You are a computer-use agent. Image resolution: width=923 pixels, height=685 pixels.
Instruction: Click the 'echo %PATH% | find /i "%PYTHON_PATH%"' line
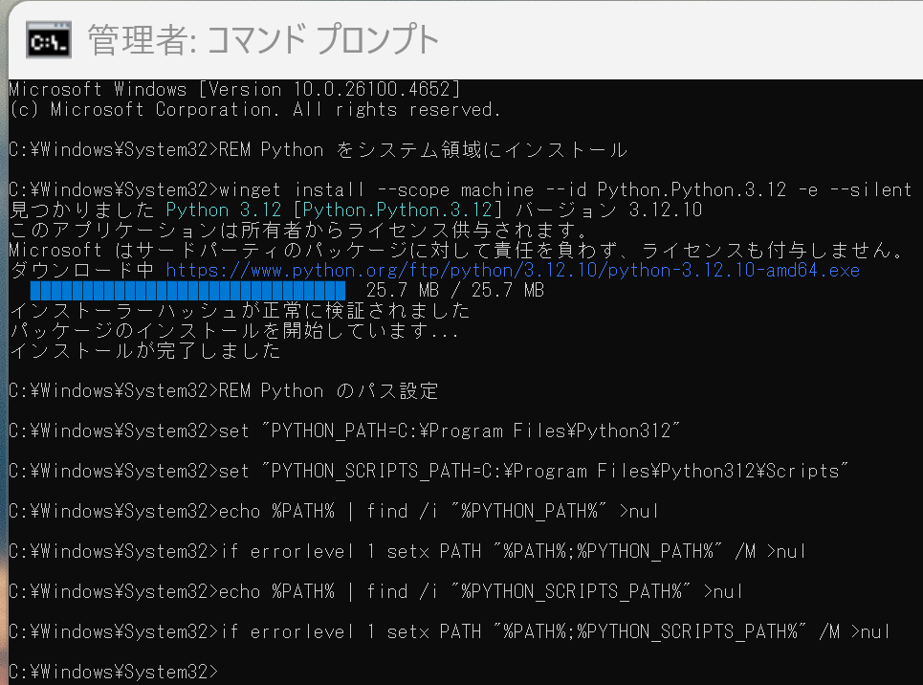pyautogui.click(x=334, y=511)
